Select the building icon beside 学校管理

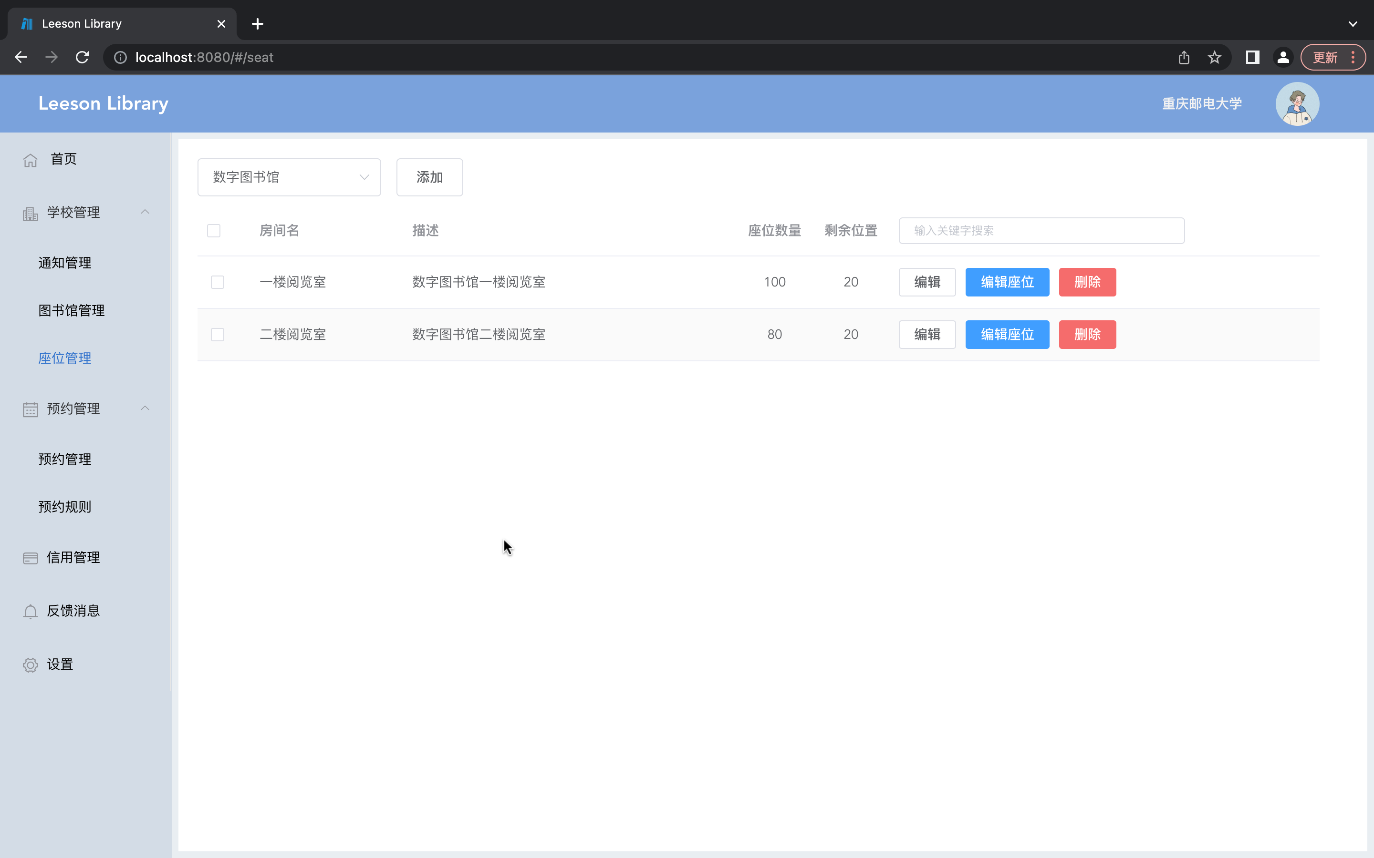(30, 213)
